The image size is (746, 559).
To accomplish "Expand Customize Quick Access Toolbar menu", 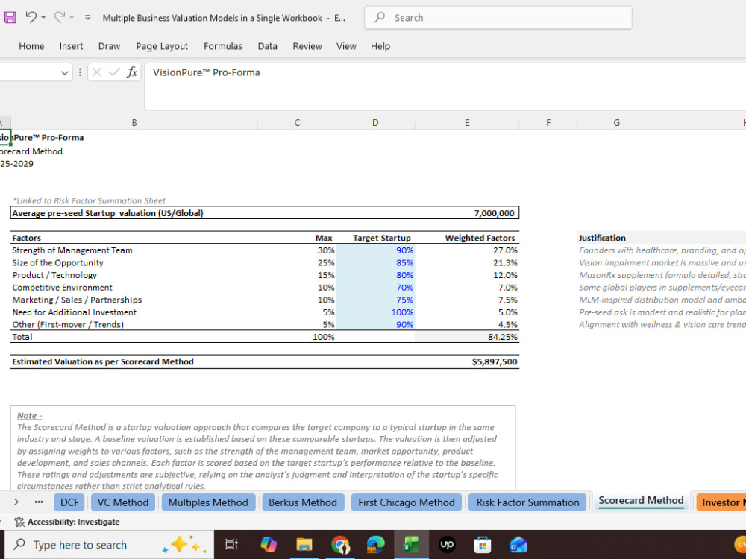I will coord(87,18).
